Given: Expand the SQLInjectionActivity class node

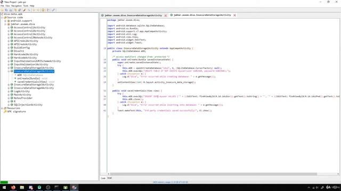Looking at the screenshot, I should [9, 105].
